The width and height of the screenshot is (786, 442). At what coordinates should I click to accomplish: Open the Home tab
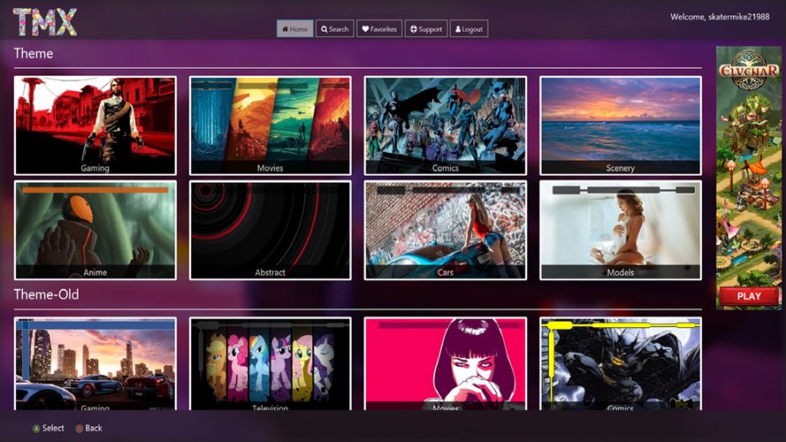(294, 29)
